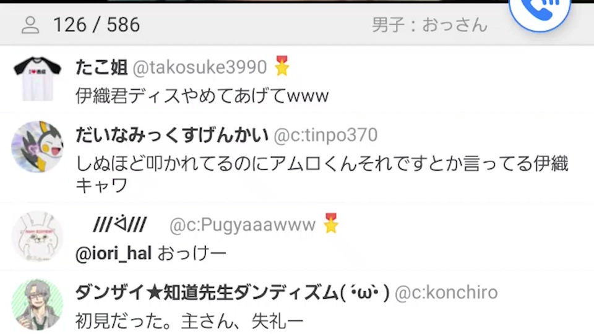Open the @c:konchiro profile handle
594x334 pixels.
(x=446, y=293)
